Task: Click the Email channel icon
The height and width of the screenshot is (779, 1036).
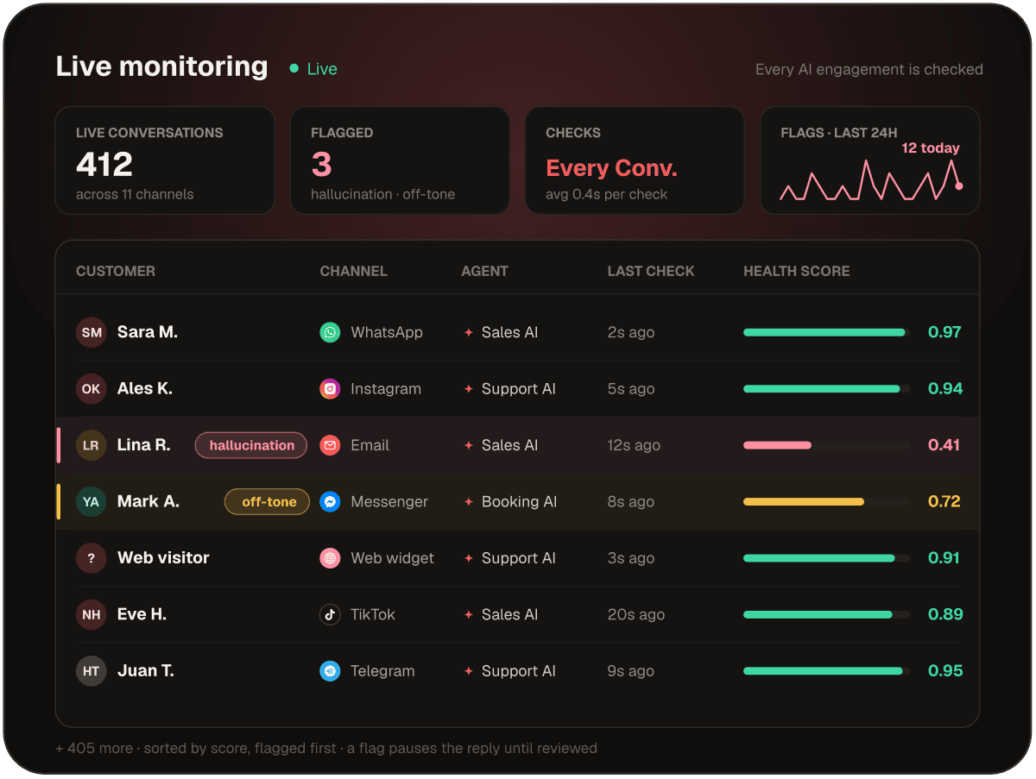Action: click(x=330, y=445)
